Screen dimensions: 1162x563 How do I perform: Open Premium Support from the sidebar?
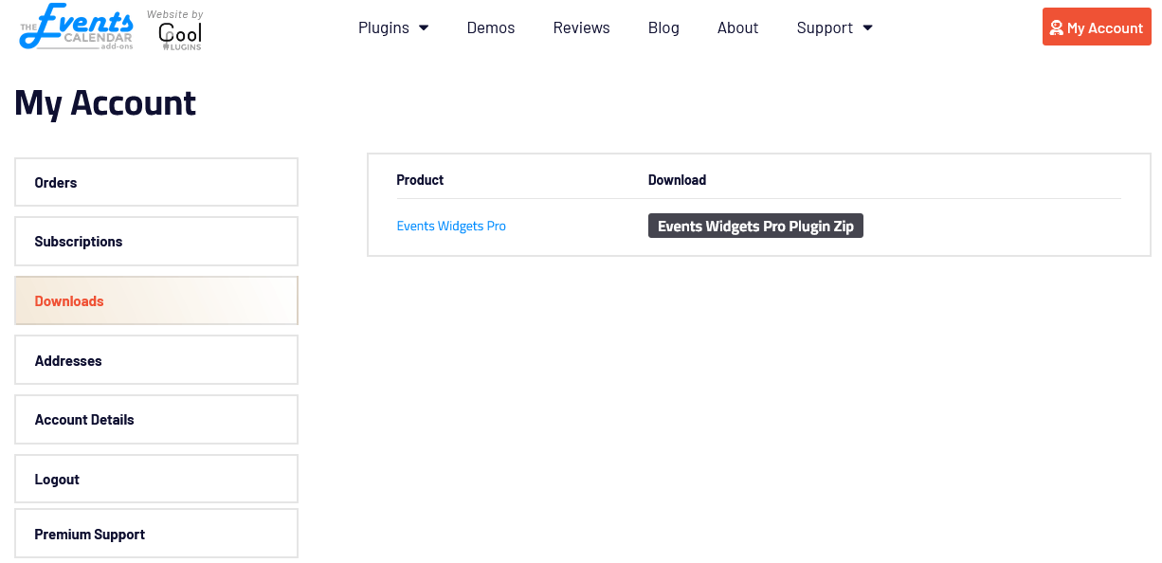click(156, 534)
